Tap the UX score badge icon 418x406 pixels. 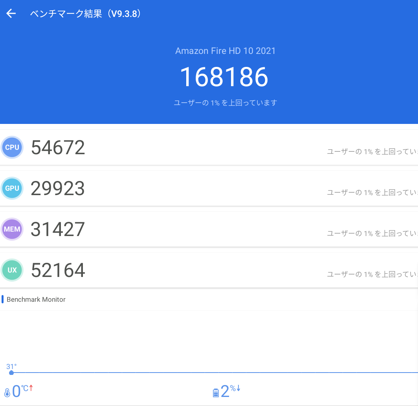pyautogui.click(x=12, y=270)
